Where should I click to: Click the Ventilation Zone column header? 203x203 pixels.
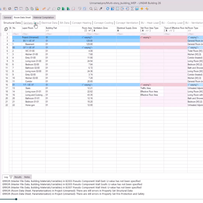(105, 29)
